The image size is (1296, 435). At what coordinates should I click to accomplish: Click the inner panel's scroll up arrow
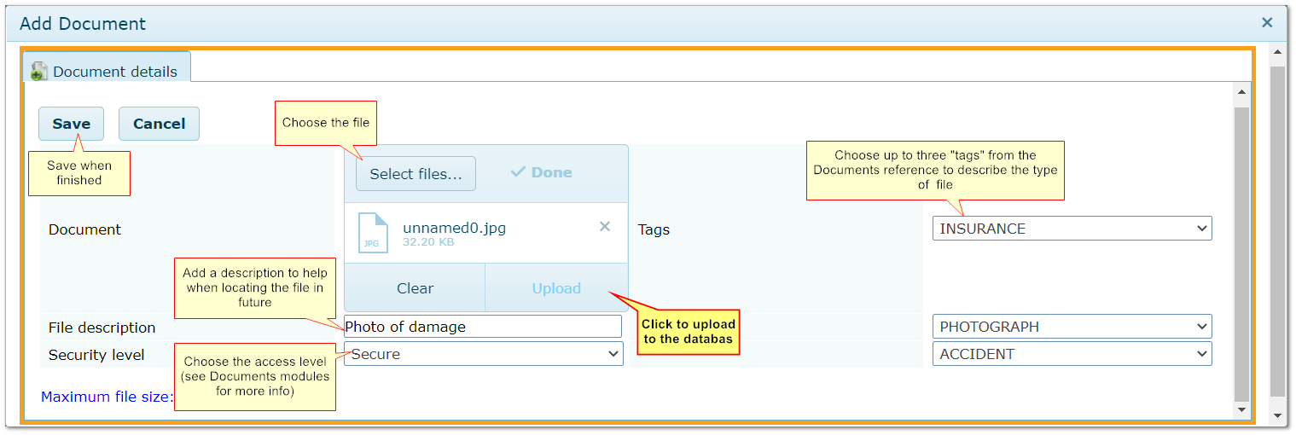click(x=1241, y=92)
